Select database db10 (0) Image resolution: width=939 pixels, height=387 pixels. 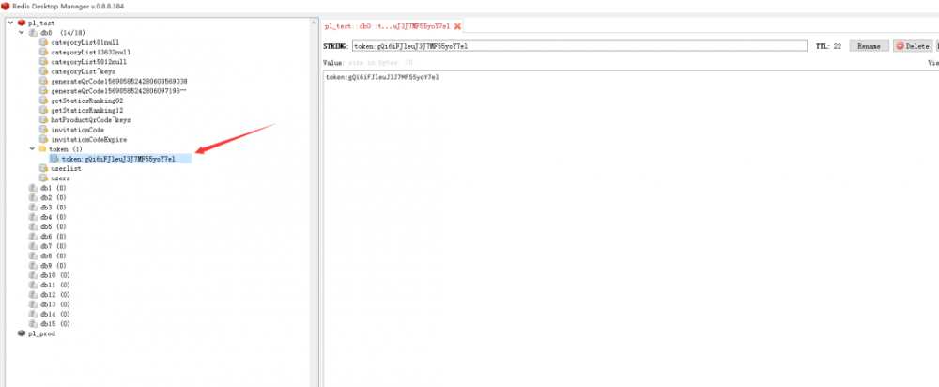[x=55, y=275]
